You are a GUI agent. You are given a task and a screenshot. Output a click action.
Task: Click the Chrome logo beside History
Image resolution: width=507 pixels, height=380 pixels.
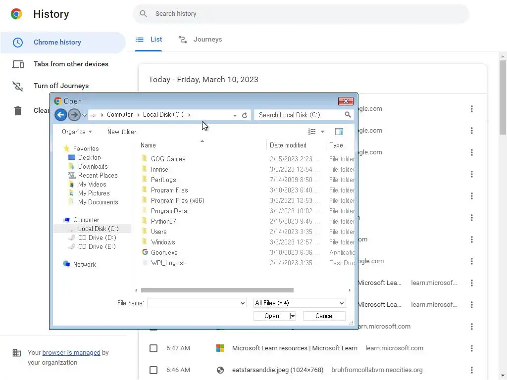point(16,14)
